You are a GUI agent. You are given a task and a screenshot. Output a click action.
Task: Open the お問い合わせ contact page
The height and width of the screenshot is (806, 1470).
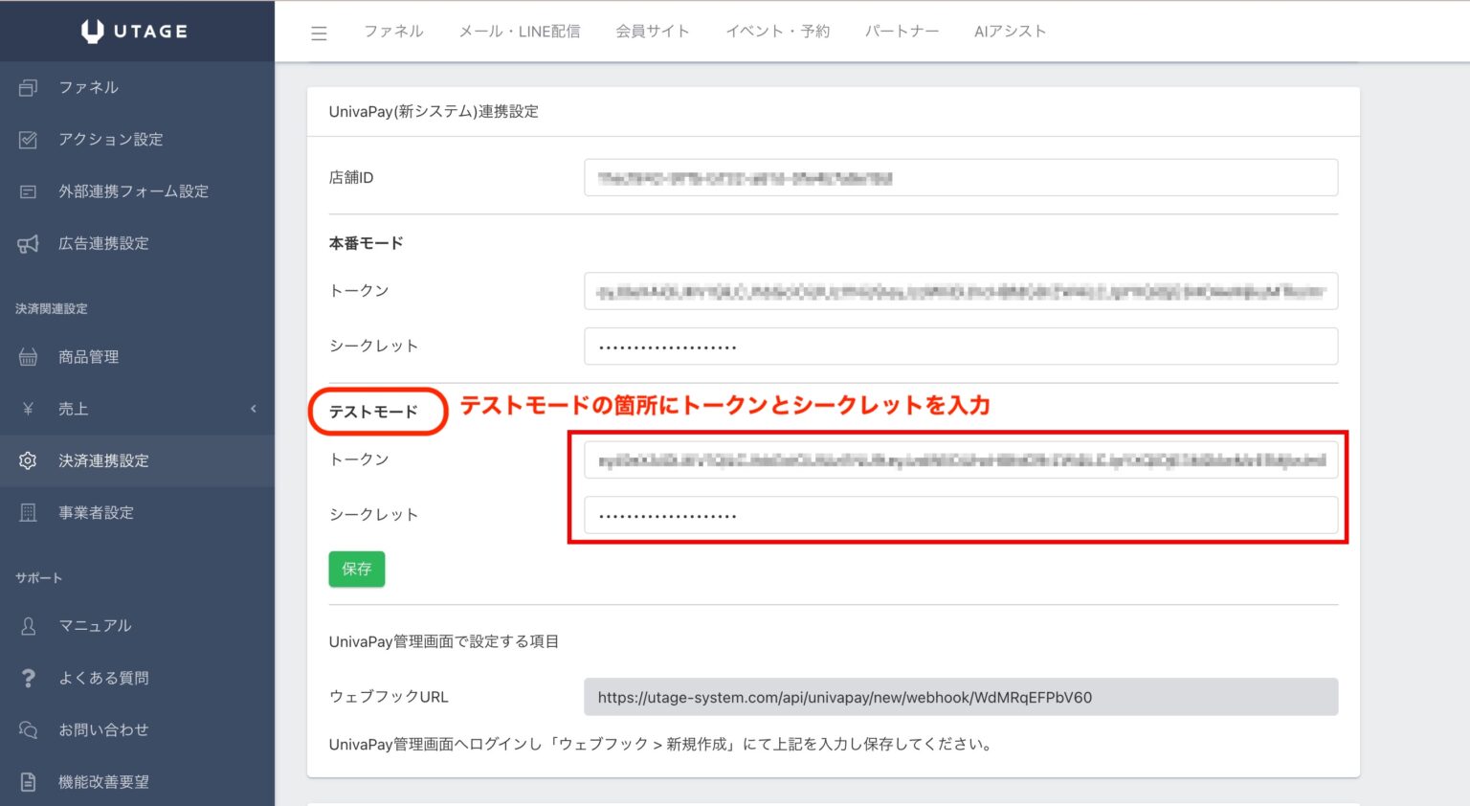click(x=106, y=729)
